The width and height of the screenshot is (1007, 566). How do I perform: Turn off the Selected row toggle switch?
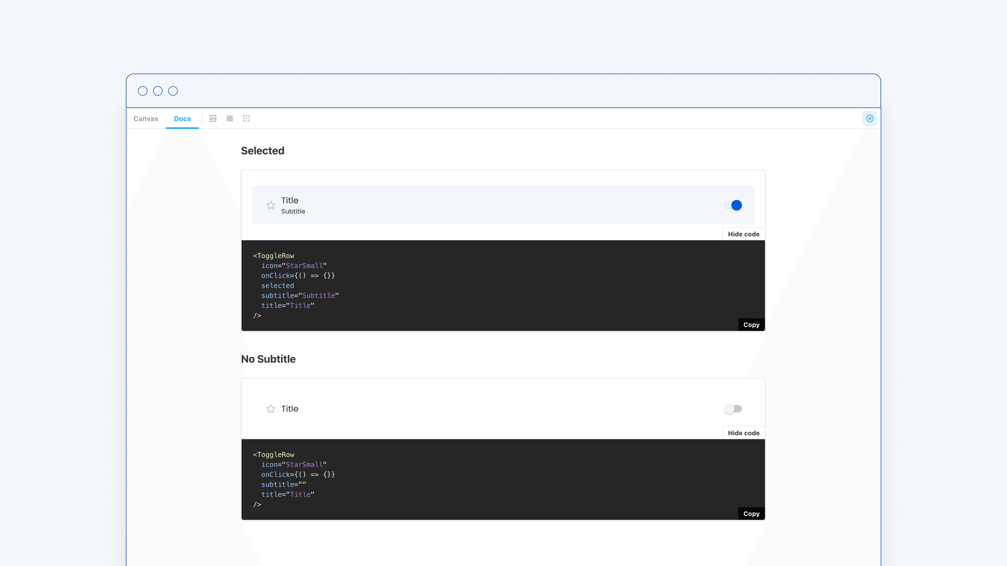(733, 205)
